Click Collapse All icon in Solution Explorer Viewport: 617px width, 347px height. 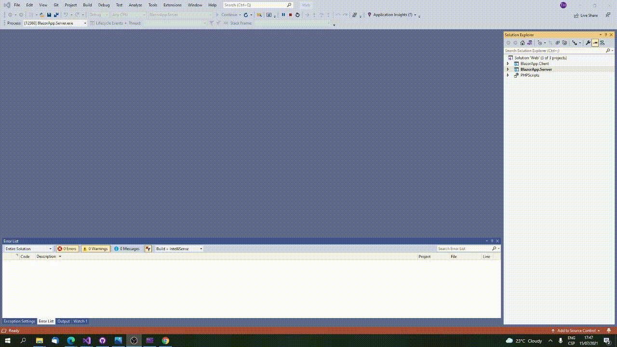[x=557, y=43]
